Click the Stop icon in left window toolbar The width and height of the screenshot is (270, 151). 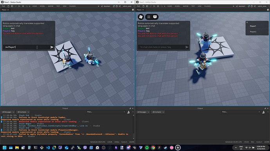[x=23, y=6]
